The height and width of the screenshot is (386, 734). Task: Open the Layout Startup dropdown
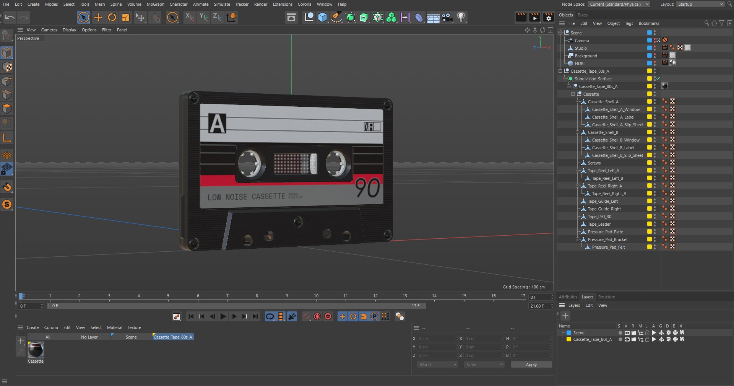[700, 4]
